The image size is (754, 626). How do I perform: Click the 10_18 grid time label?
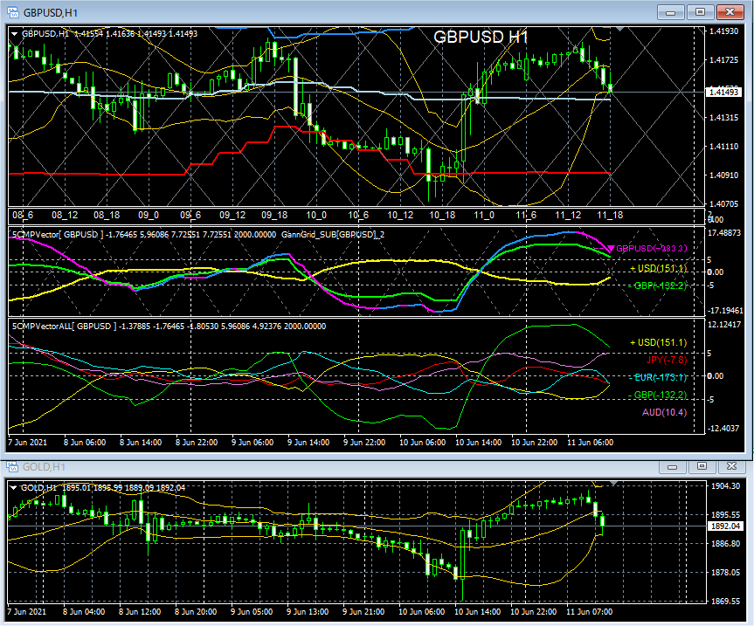click(442, 216)
